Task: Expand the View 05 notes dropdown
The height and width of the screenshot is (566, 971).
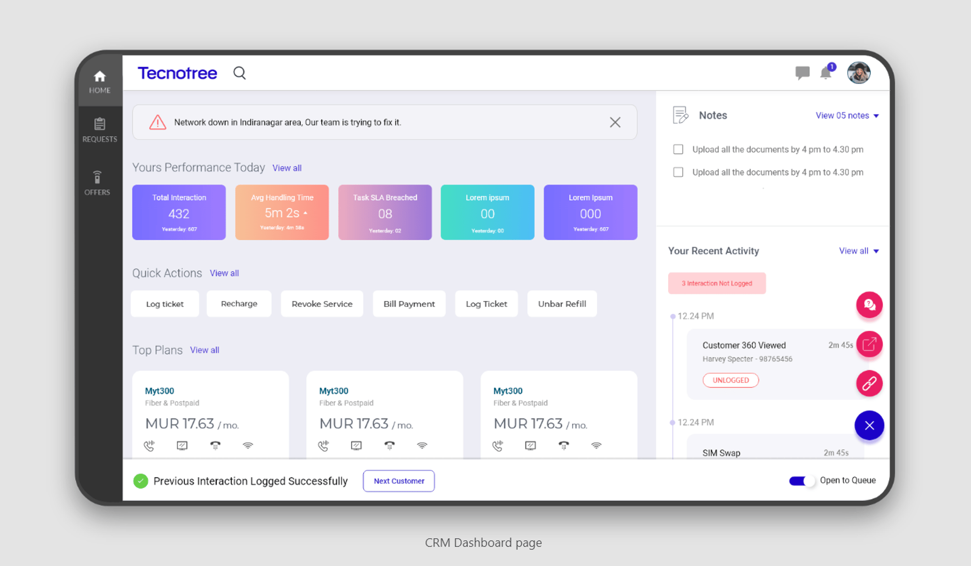Action: (847, 116)
